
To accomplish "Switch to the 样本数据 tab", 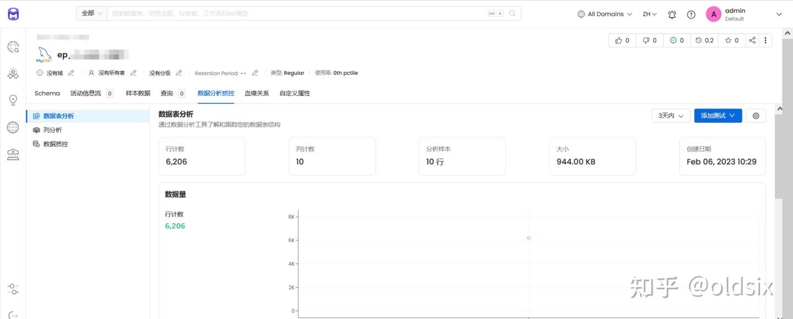I will 138,94.
